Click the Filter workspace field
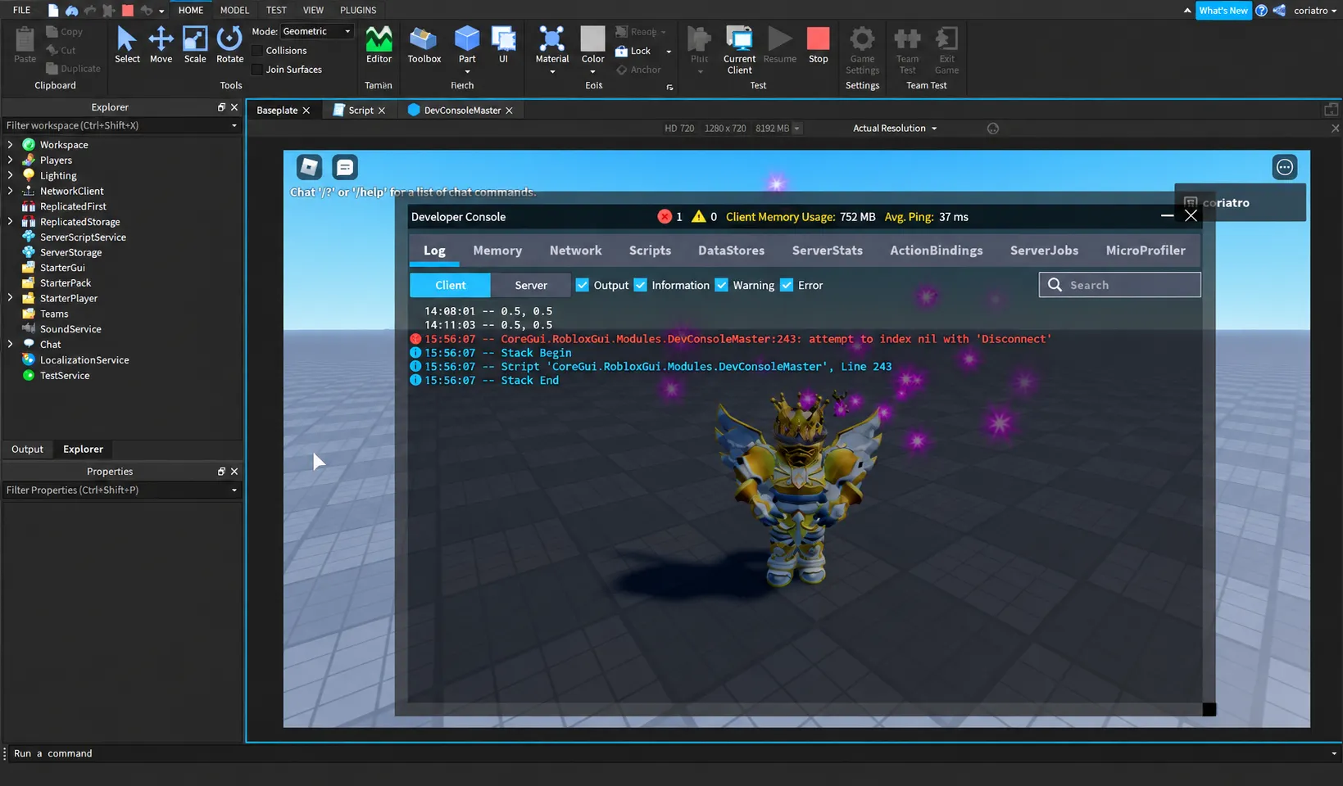This screenshot has width=1343, height=786. [120, 125]
